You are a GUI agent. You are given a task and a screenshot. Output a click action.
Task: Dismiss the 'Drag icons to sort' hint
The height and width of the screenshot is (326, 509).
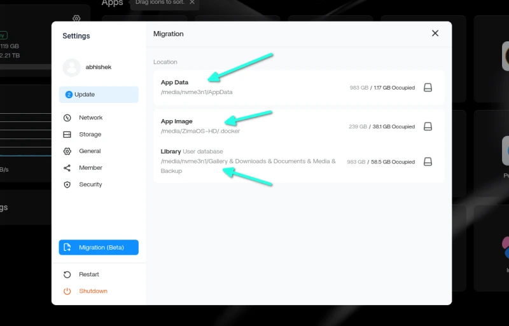tap(192, 3)
